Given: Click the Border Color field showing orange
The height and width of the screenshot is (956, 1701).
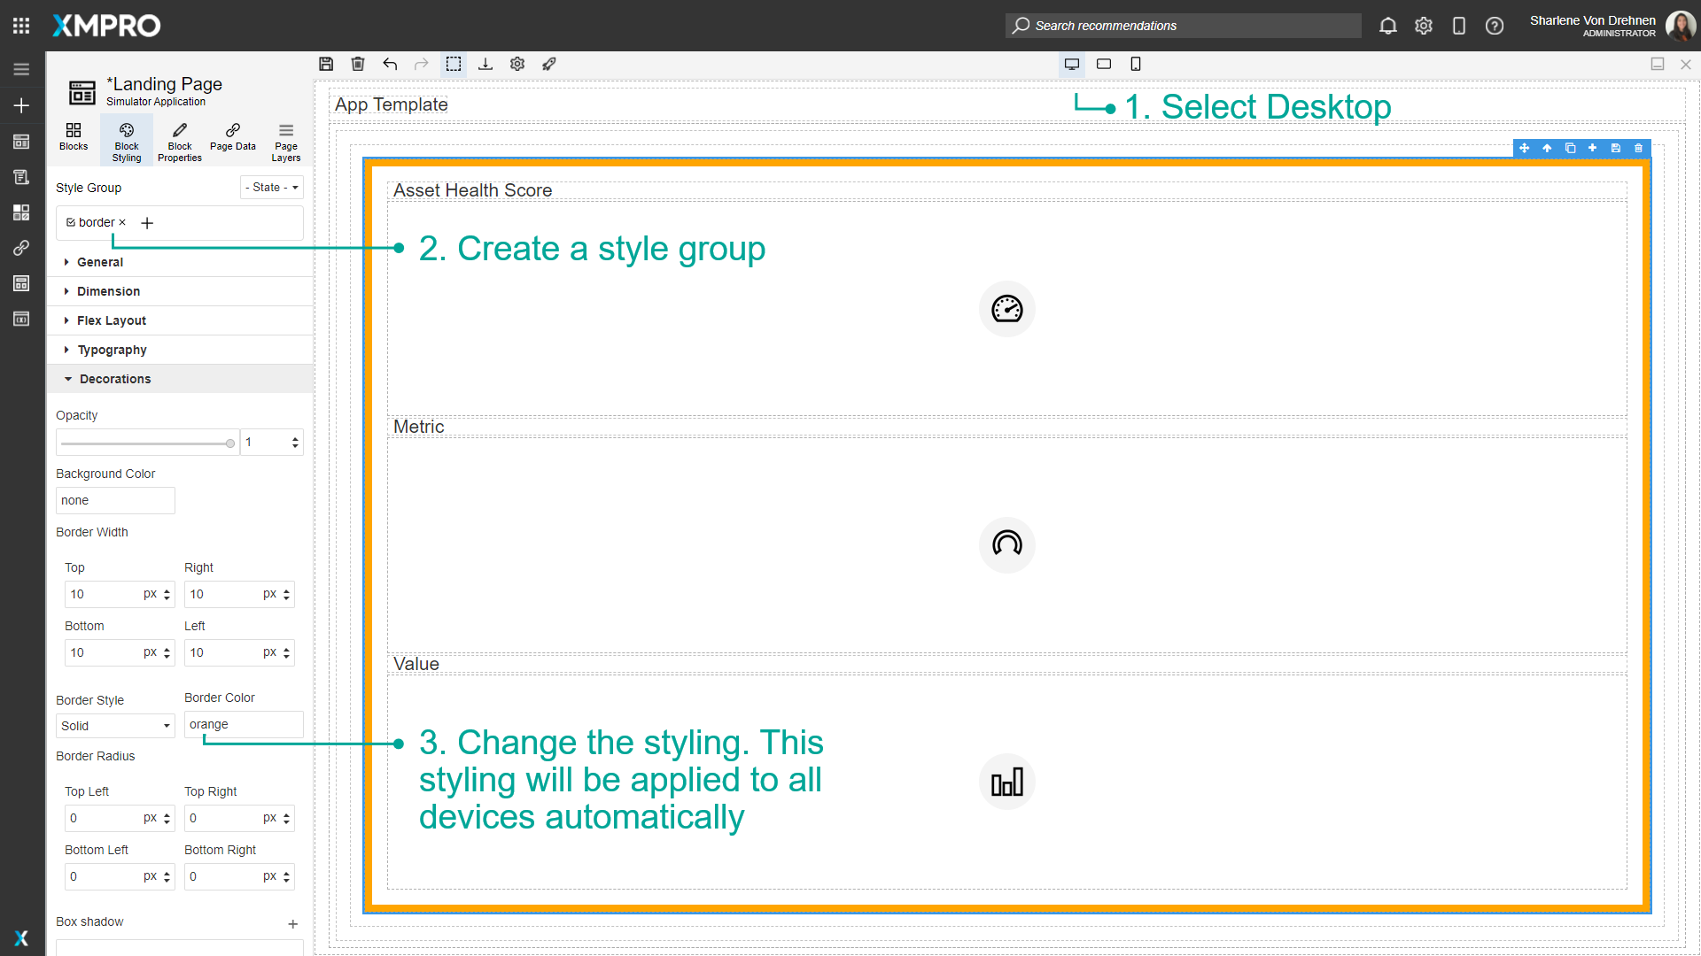Looking at the screenshot, I should point(244,724).
